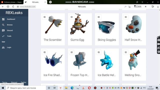160x90 pixels.
Task: Open the Melting Sno... image
Action: pyautogui.click(x=134, y=60)
